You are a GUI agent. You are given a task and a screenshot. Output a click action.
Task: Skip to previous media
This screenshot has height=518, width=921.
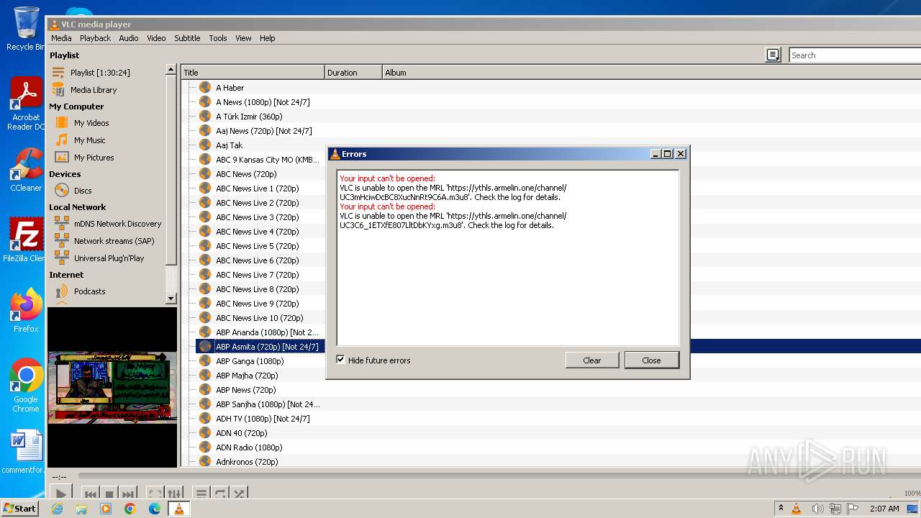(91, 494)
